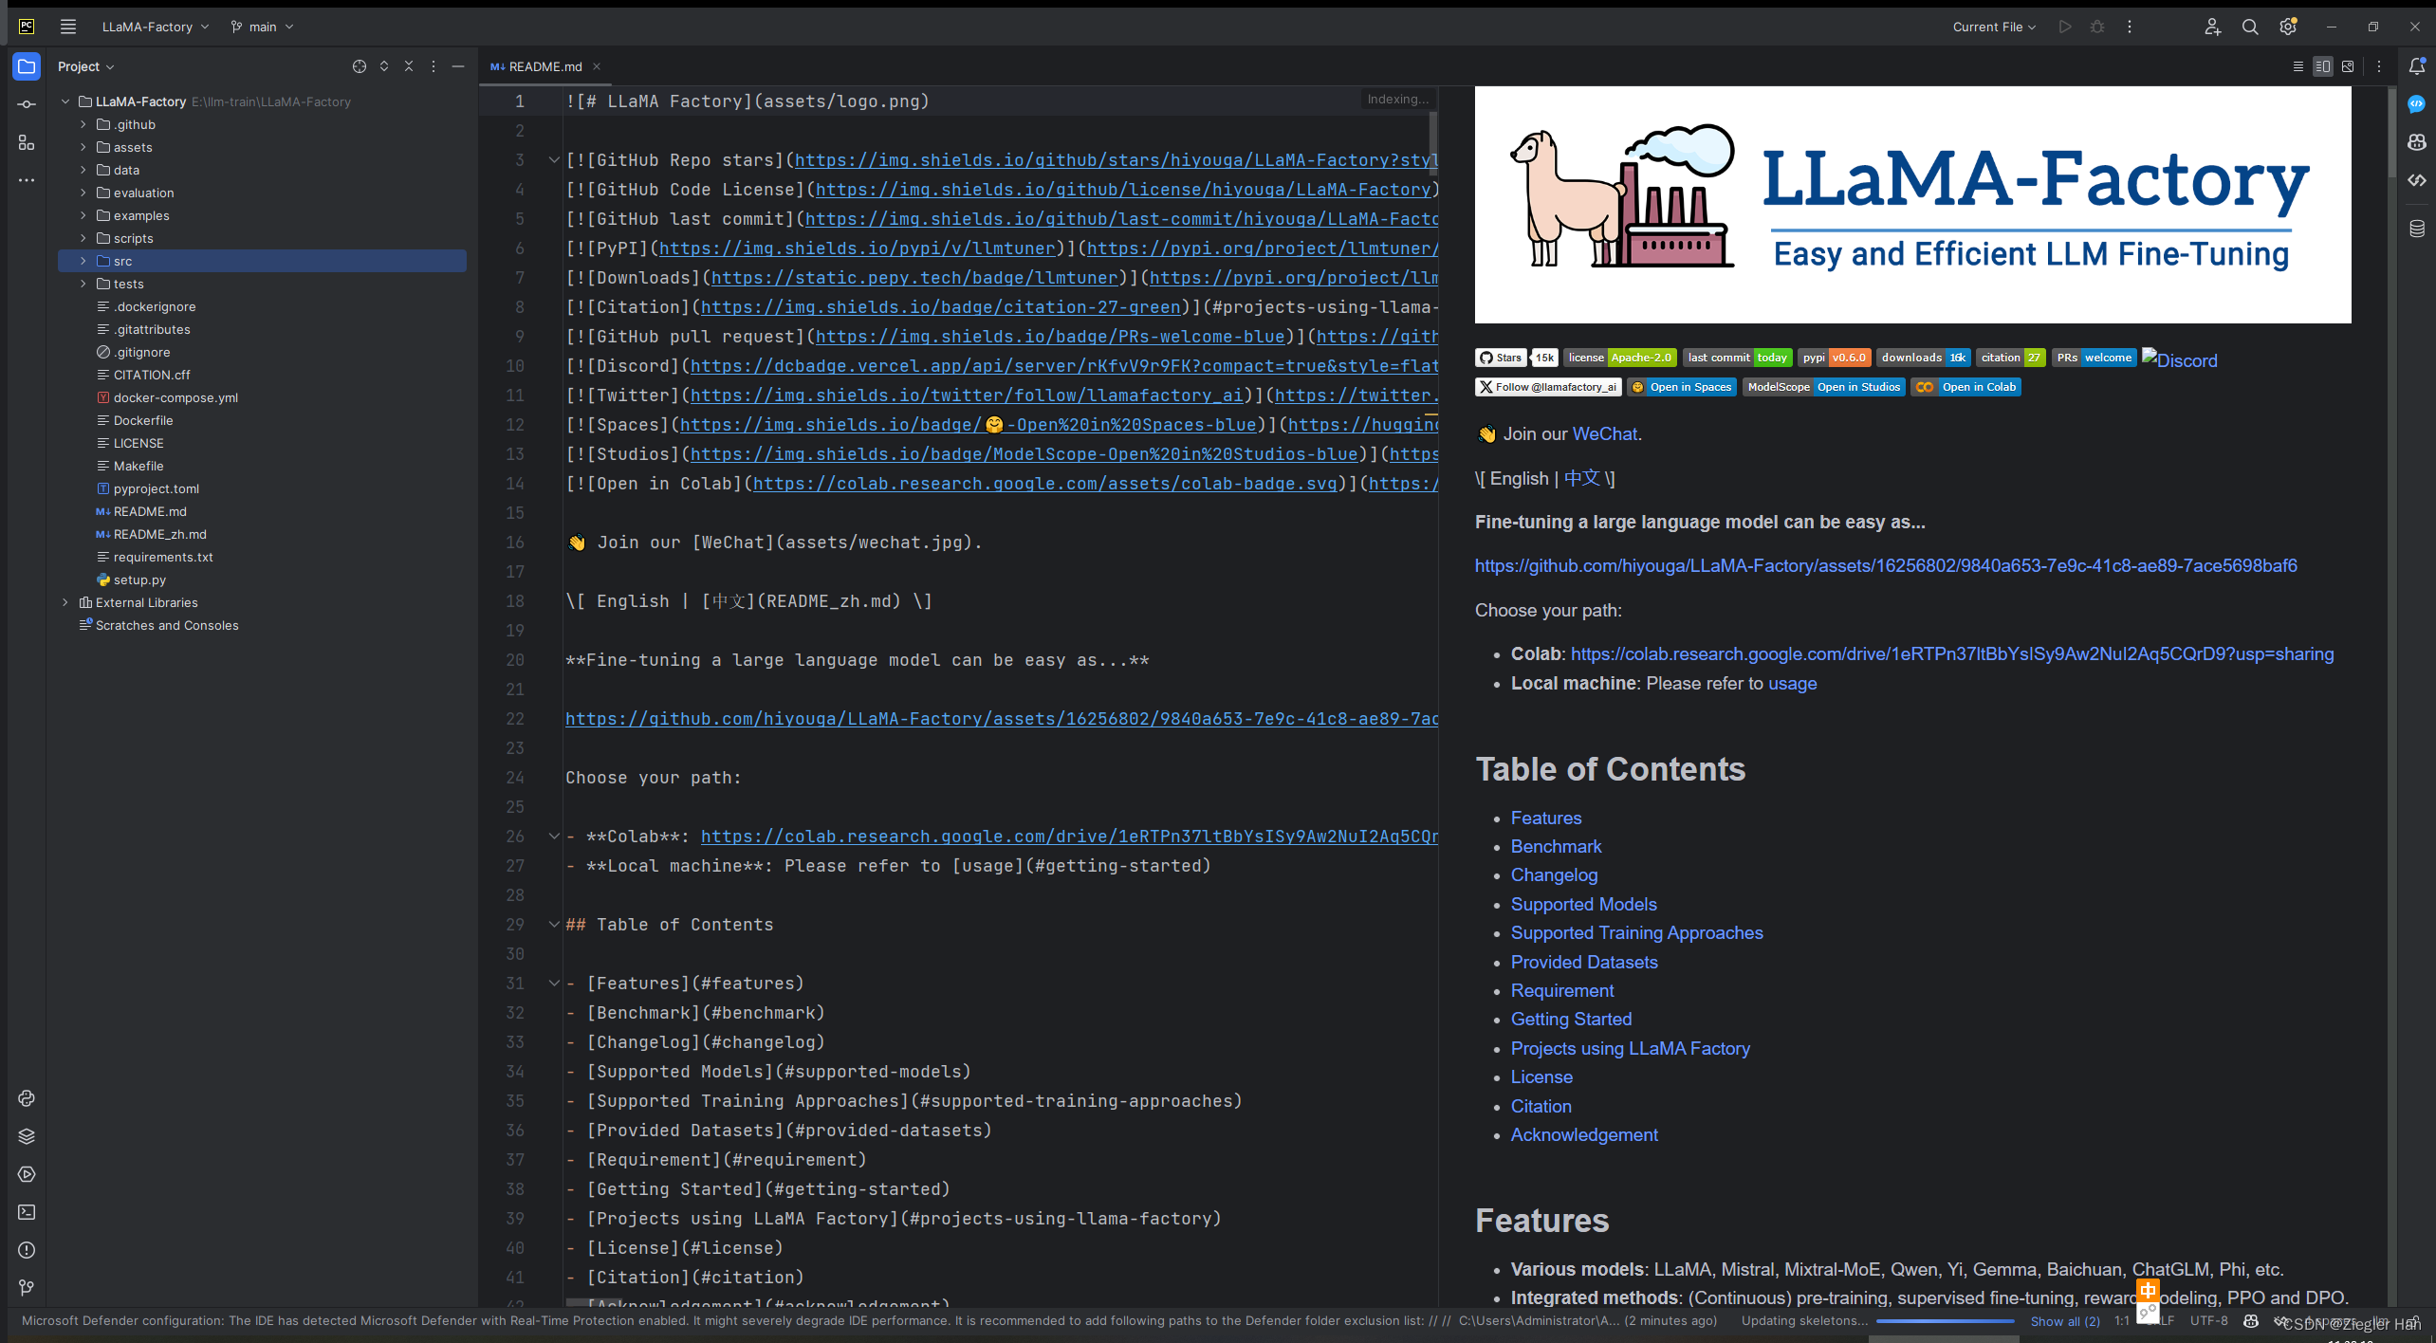This screenshot has width=2436, height=1343.
Task: Click the Getting Started link in preview
Action: click(1571, 1019)
